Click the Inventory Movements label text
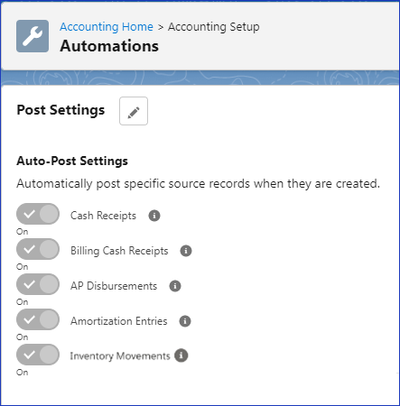Image resolution: width=400 pixels, height=406 pixels. [120, 356]
